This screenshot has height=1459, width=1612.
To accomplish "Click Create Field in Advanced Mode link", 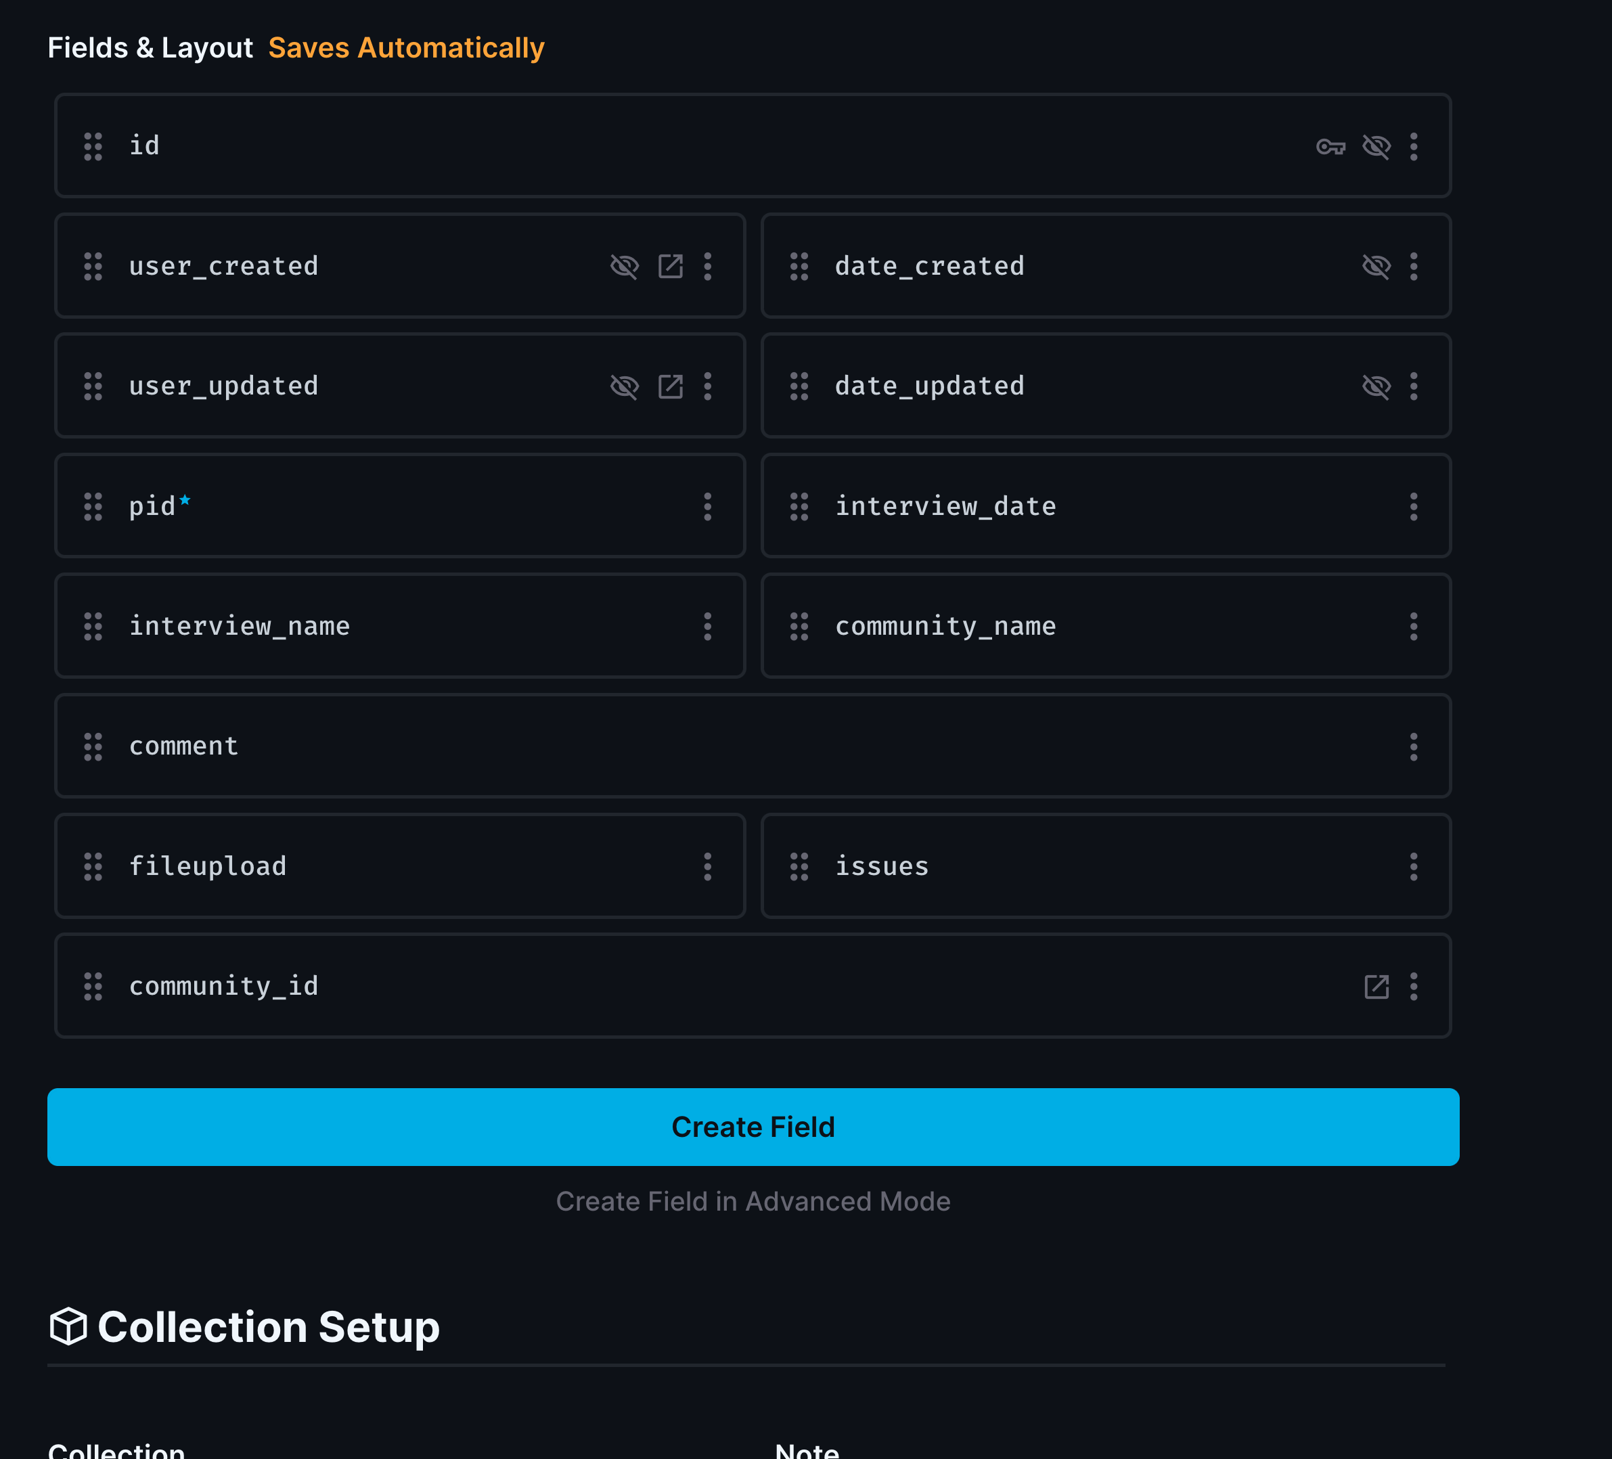I will click(753, 1200).
